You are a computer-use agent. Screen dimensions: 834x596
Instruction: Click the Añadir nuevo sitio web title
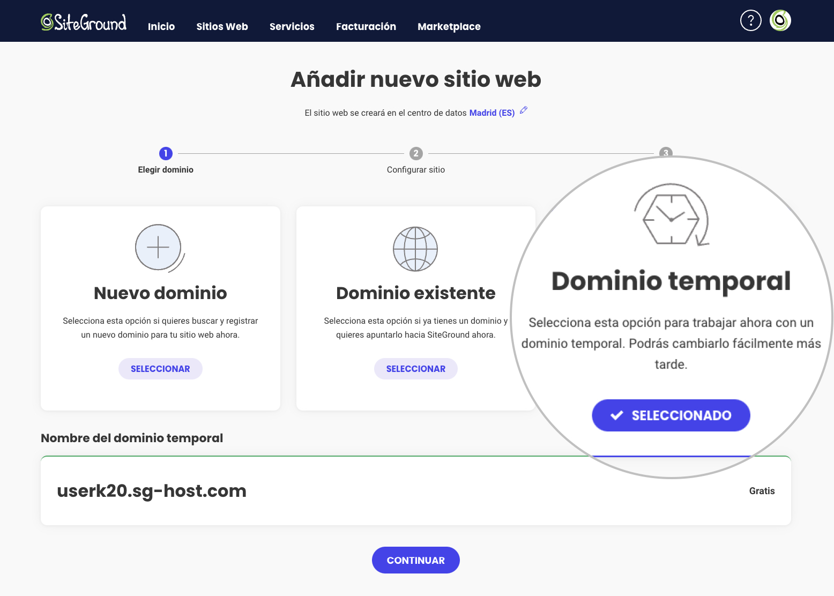tap(416, 79)
